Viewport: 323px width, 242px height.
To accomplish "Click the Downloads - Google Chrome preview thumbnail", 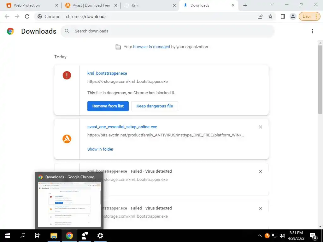I will (x=69, y=204).
